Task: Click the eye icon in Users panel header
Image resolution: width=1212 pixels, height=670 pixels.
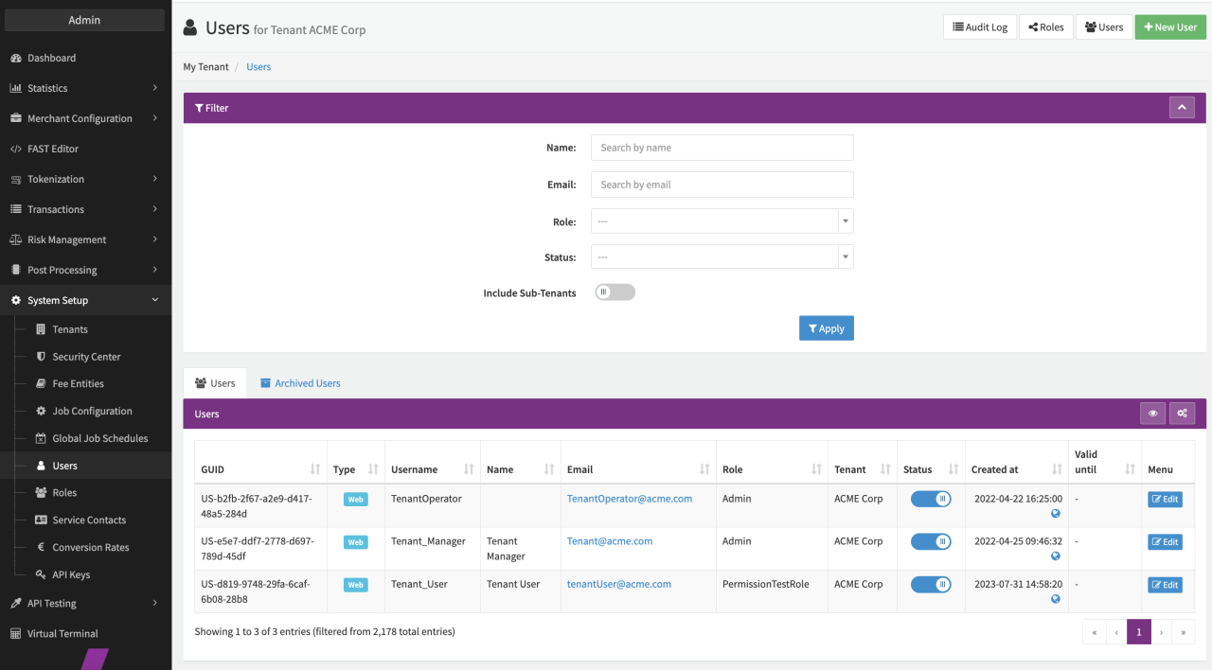Action: (1152, 414)
